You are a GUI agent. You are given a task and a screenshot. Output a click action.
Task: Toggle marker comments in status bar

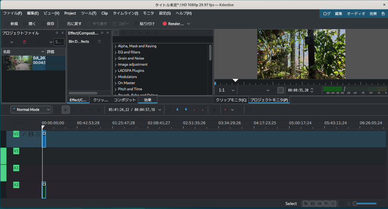click(326, 204)
